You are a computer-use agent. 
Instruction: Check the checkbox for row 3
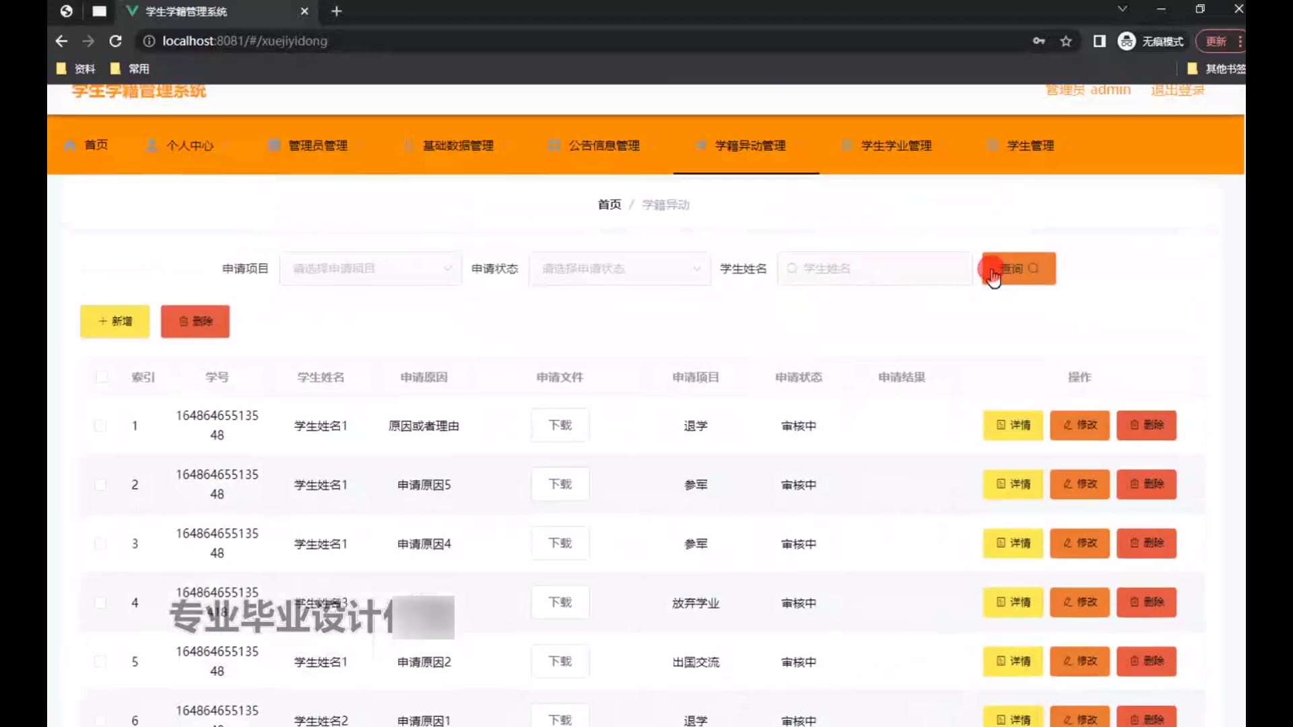tap(100, 543)
